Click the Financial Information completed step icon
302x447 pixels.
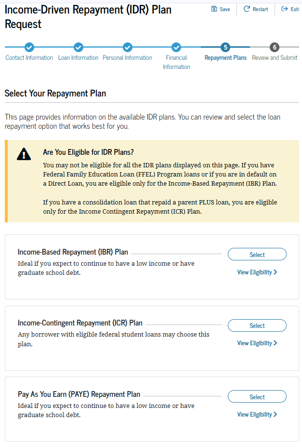[x=176, y=47]
